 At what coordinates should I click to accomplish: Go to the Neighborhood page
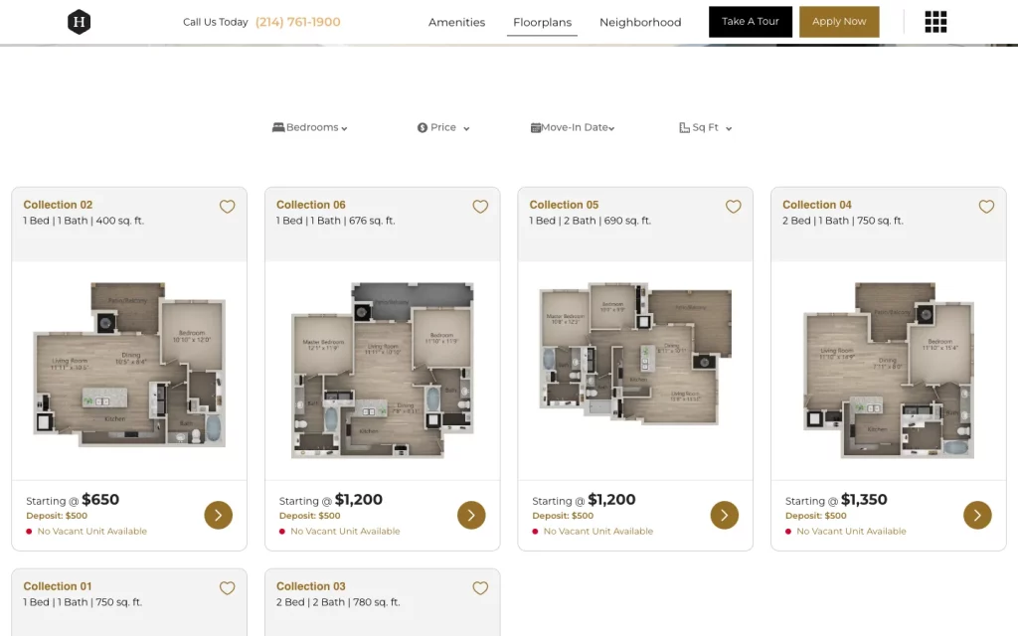pos(640,22)
